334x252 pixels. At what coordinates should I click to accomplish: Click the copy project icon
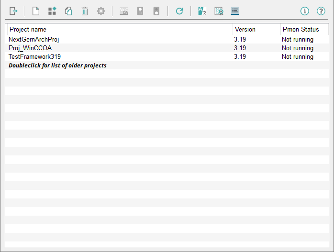[68, 11]
